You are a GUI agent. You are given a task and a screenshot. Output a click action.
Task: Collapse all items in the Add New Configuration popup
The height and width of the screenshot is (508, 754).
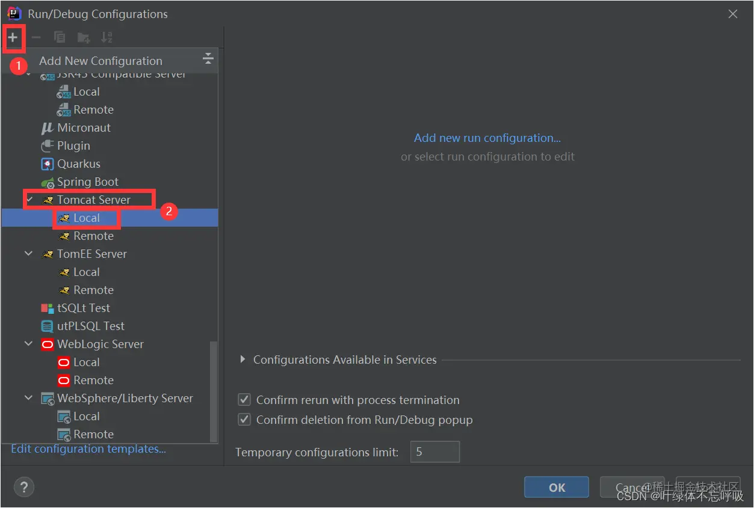pos(208,58)
